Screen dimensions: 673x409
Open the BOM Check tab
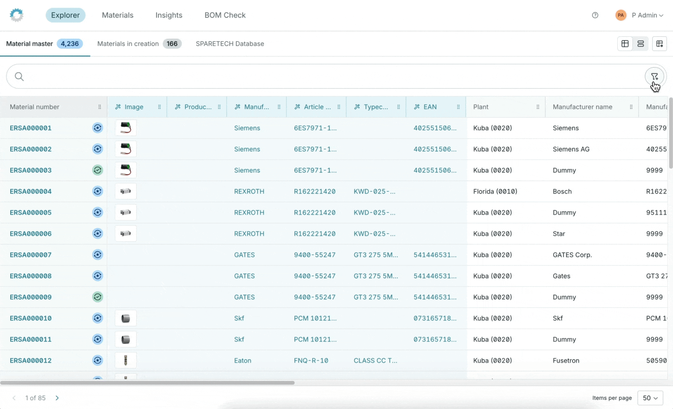pyautogui.click(x=225, y=15)
